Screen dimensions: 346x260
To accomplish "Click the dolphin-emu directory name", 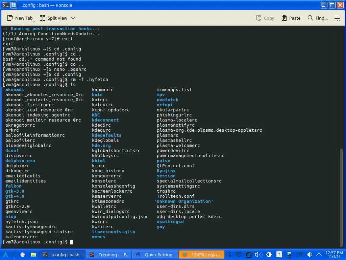I will 20,161.
